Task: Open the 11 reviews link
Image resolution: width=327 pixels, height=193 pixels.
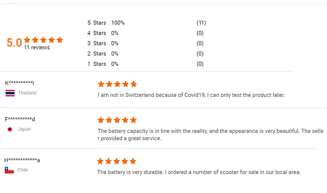Action: pyautogui.click(x=37, y=47)
